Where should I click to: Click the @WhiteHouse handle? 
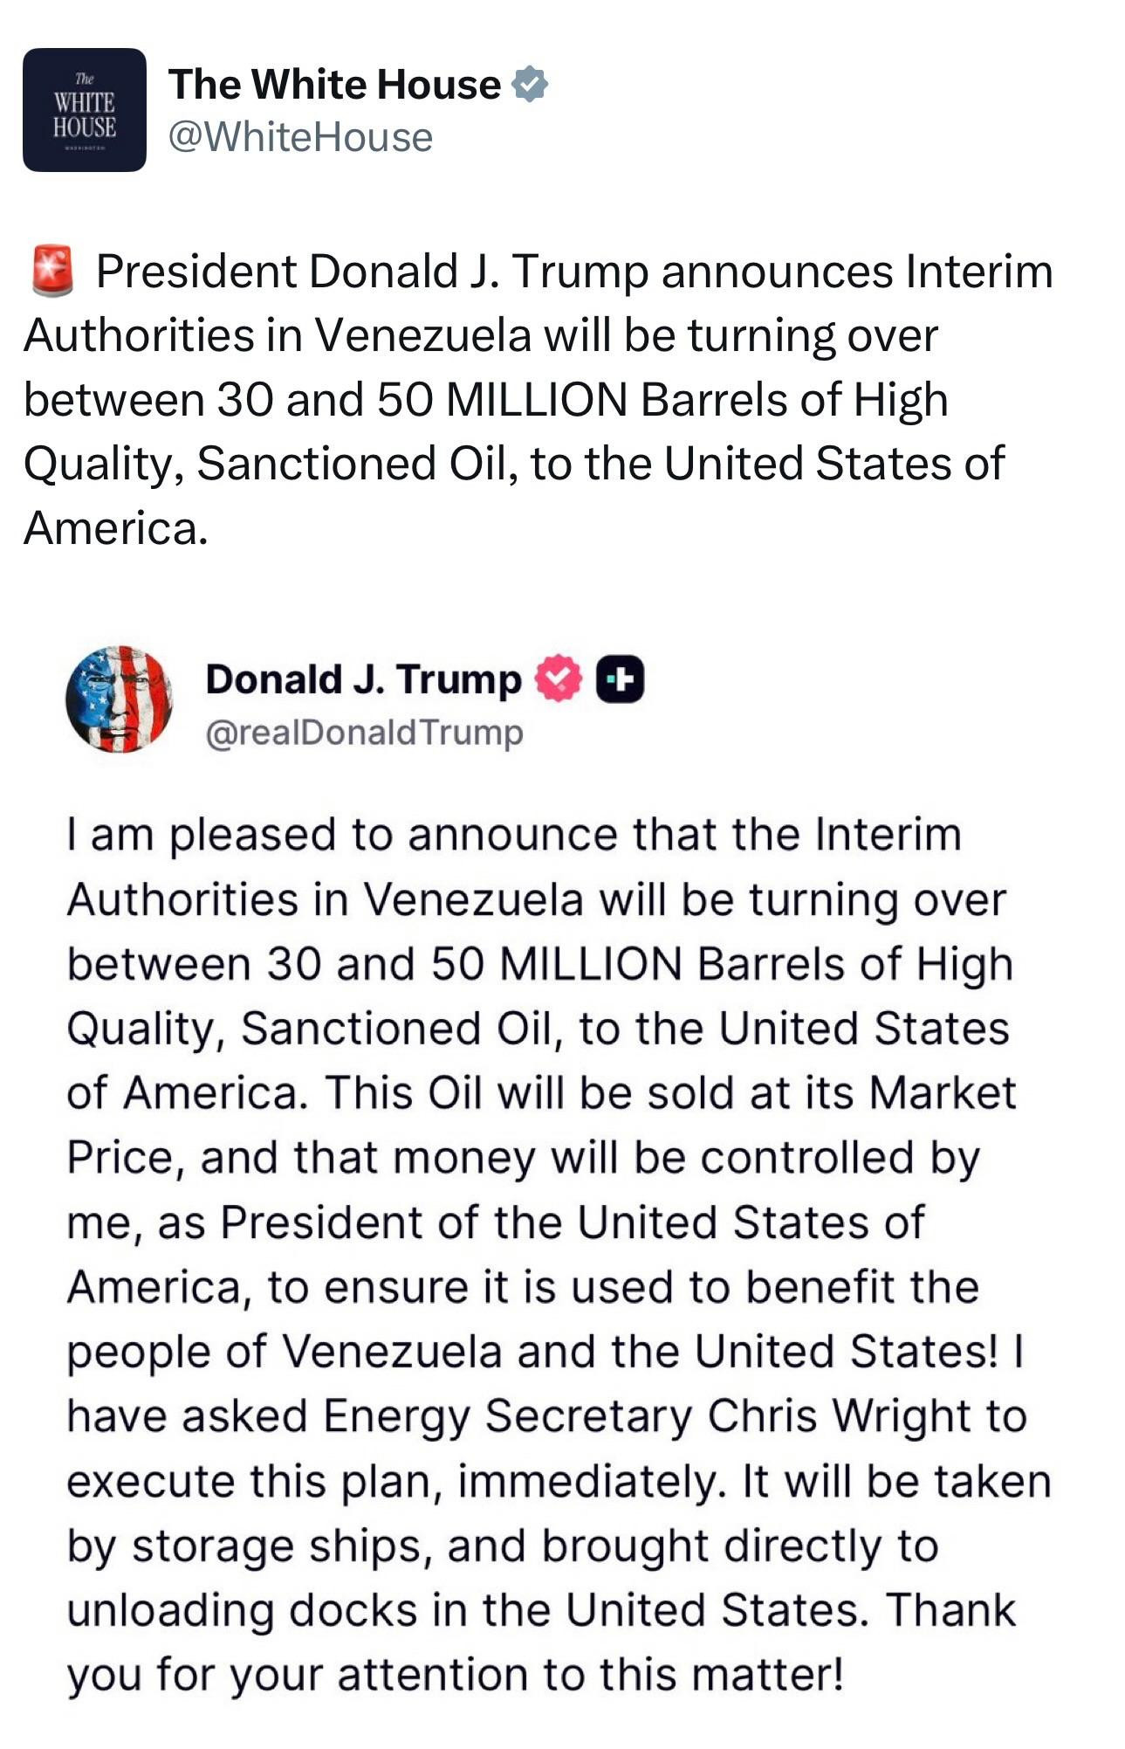300,137
